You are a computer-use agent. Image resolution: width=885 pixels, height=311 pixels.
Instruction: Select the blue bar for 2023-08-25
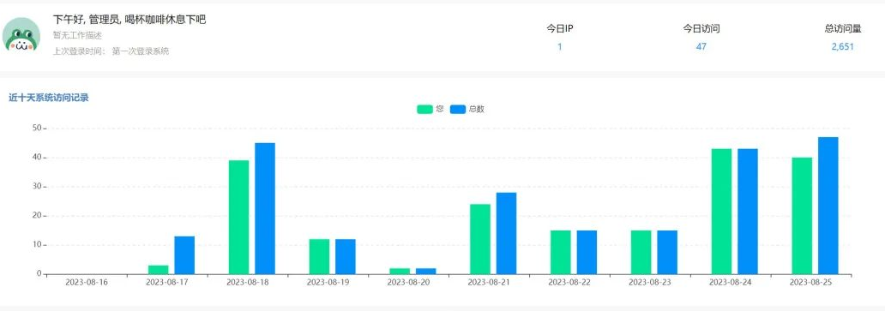[x=828, y=206]
